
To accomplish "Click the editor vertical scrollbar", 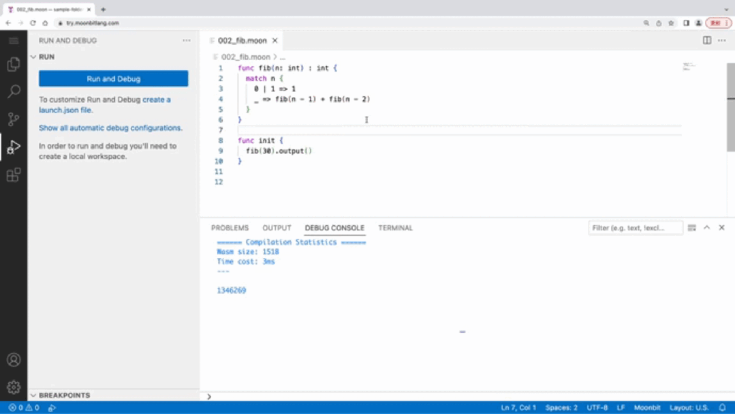I will point(731,108).
